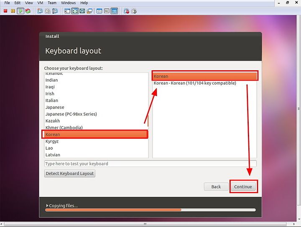Viewport: 301px width, 227px height.
Task: Select Korean (101/104 key compatible) variant
Action: 204,83
